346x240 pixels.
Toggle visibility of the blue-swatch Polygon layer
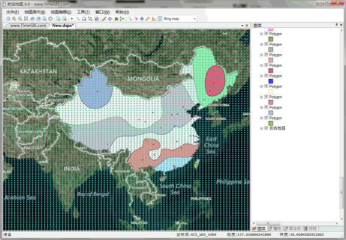tap(266, 76)
